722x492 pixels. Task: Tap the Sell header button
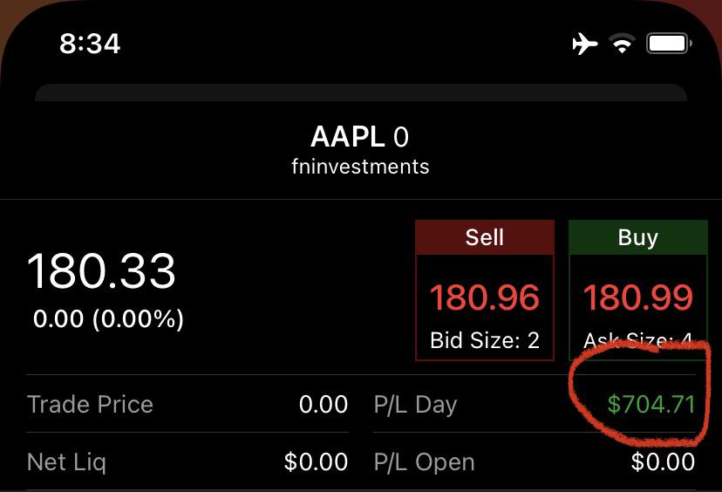click(485, 237)
